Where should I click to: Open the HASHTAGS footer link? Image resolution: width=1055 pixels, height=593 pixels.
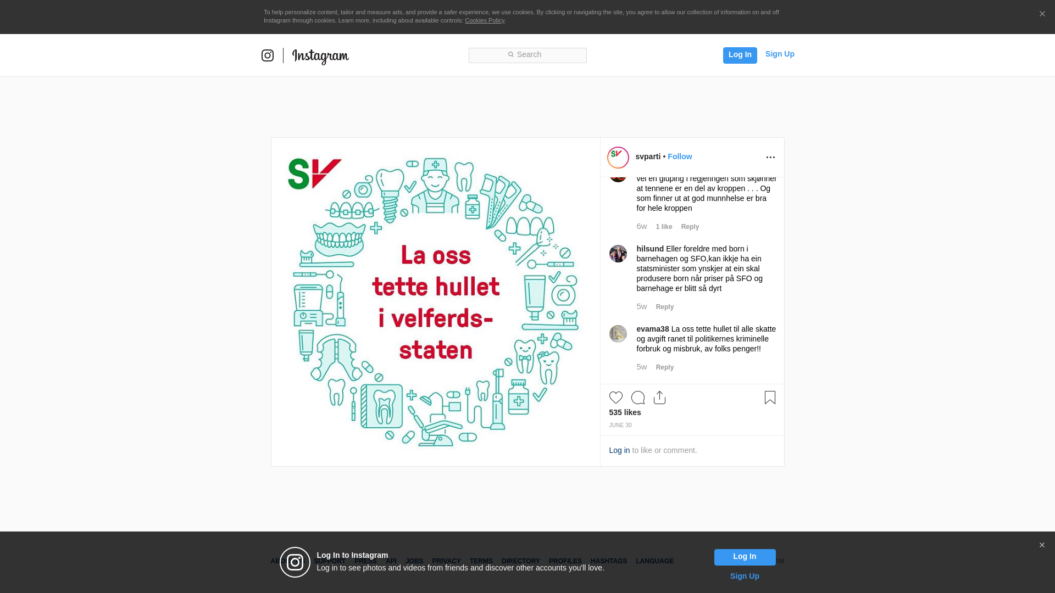click(609, 561)
